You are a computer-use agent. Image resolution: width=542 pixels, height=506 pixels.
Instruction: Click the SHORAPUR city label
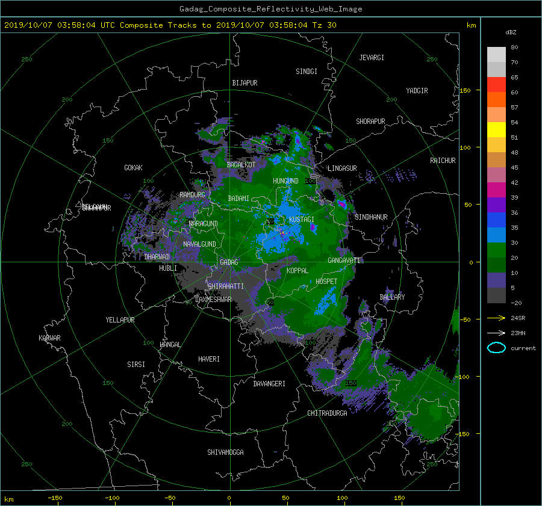click(x=370, y=122)
